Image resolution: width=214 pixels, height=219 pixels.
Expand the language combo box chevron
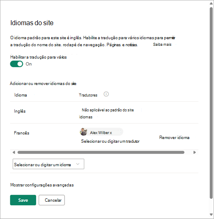coord(78,164)
